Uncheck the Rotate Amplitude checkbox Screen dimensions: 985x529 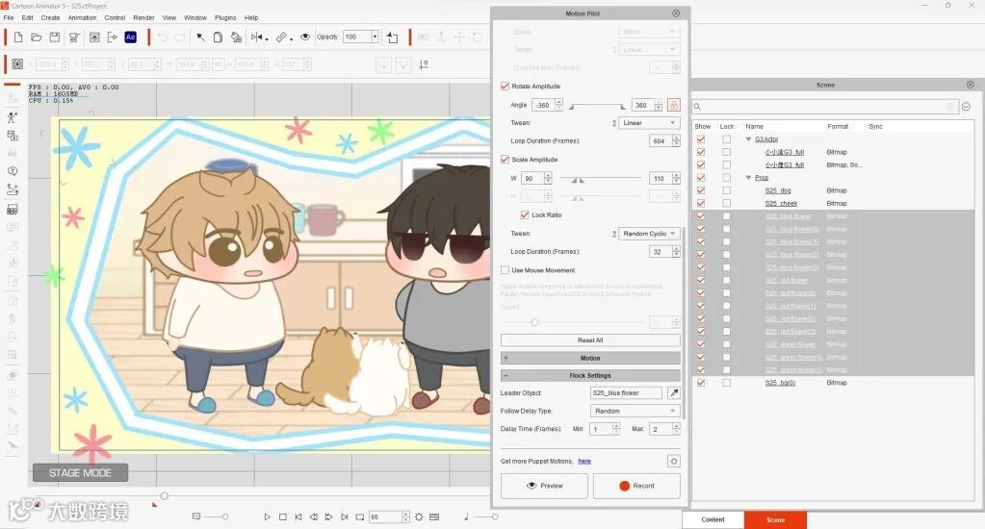tap(505, 86)
